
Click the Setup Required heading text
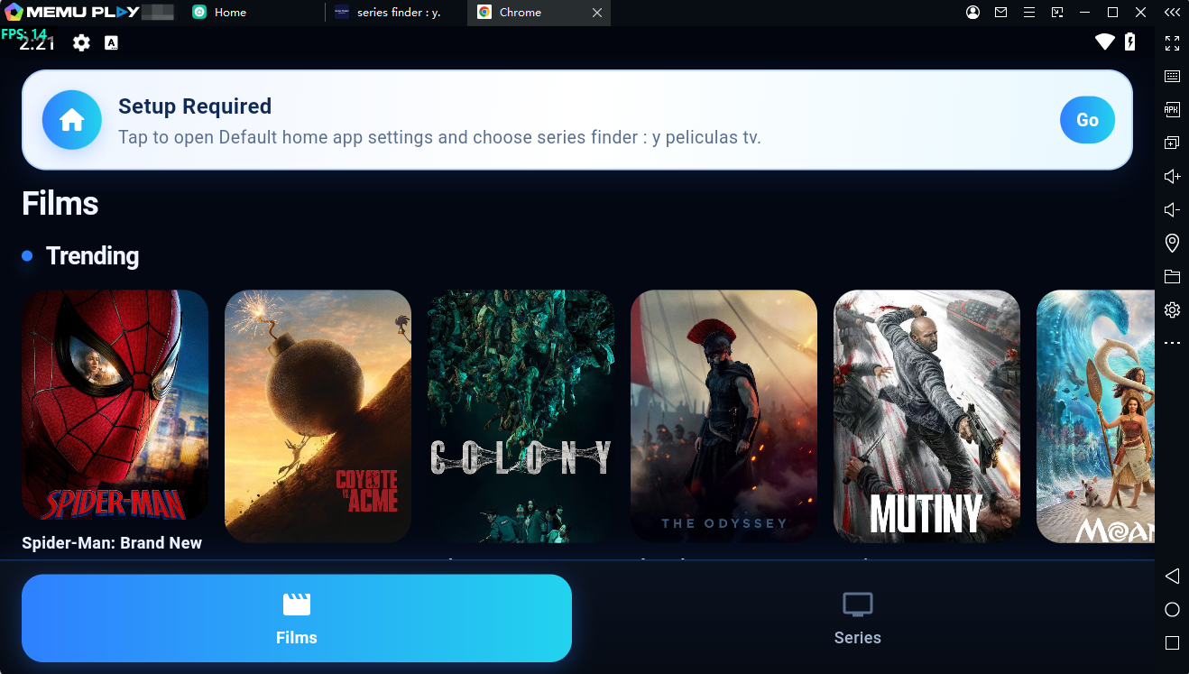[x=195, y=106]
